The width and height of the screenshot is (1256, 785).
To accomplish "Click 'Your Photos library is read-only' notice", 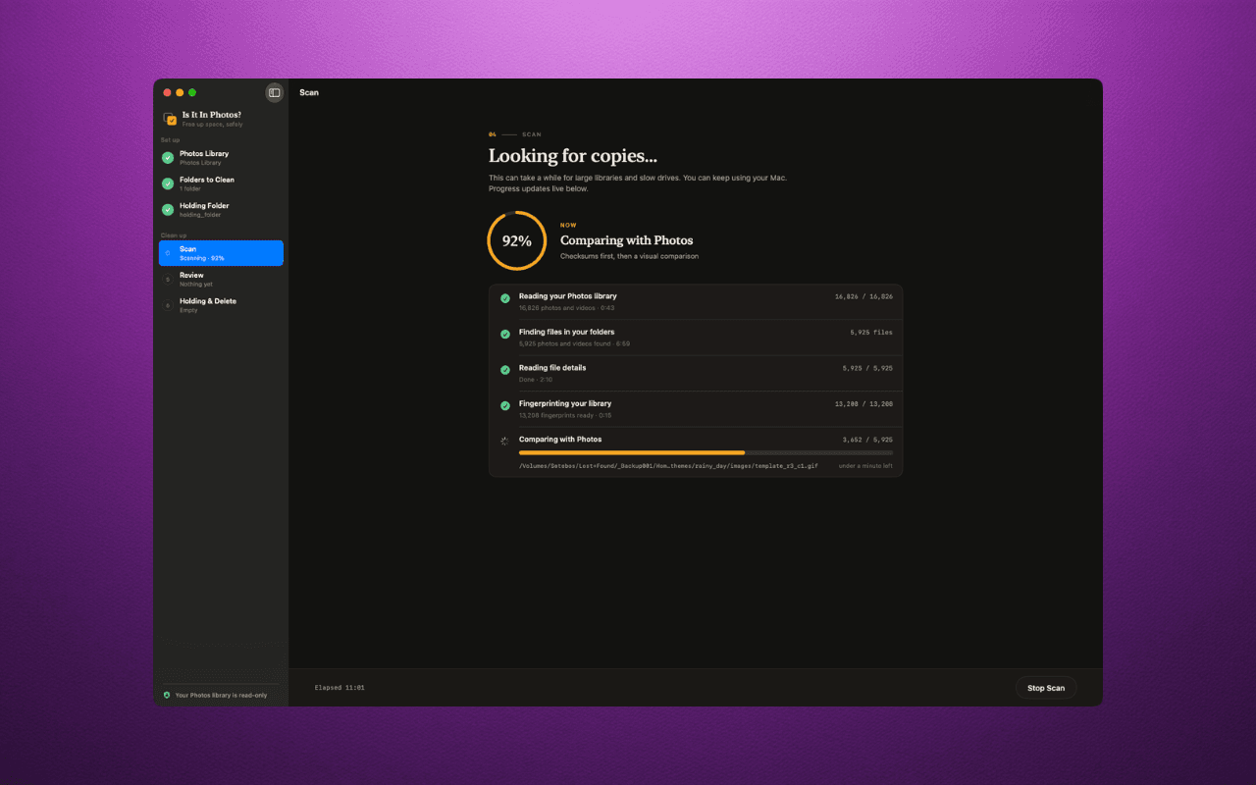I will coord(221,695).
